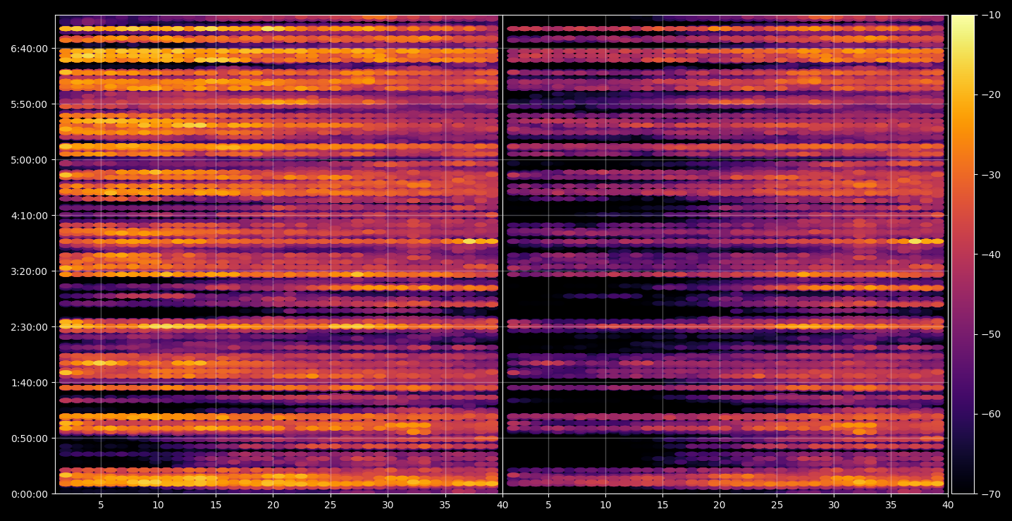
Task: Select x-axis tick 30 of left heatmap
Action: pos(388,505)
